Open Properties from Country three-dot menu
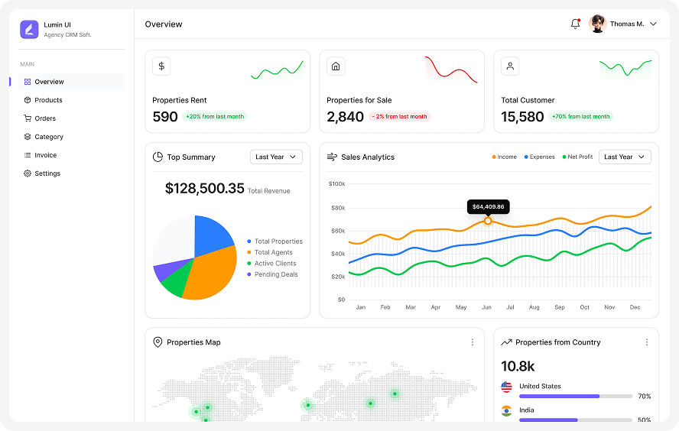This screenshot has width=679, height=431. click(647, 342)
